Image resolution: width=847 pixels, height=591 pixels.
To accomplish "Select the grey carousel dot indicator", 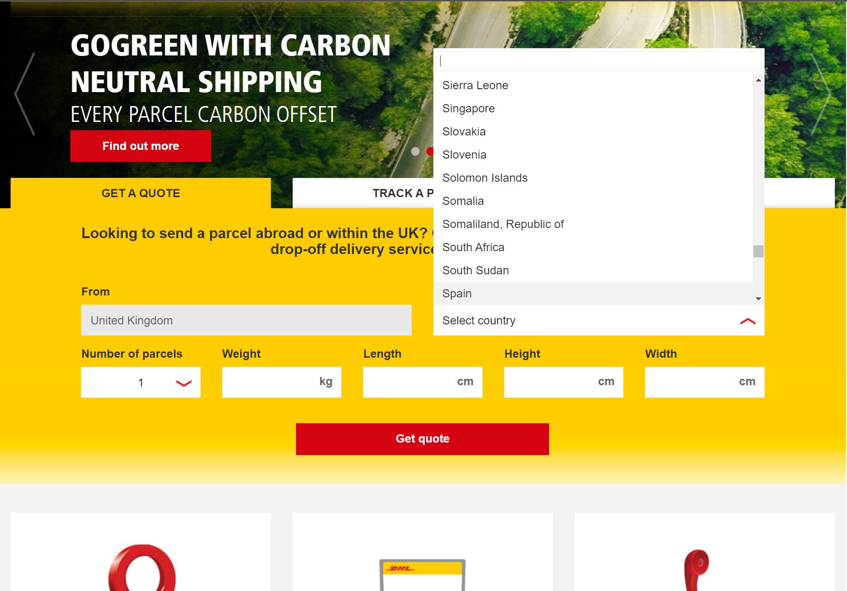I will click(415, 151).
